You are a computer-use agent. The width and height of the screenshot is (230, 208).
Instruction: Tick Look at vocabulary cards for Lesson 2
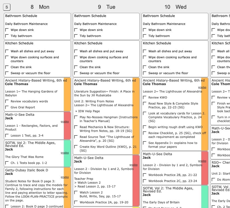pyautogui.click(x=145, y=114)
